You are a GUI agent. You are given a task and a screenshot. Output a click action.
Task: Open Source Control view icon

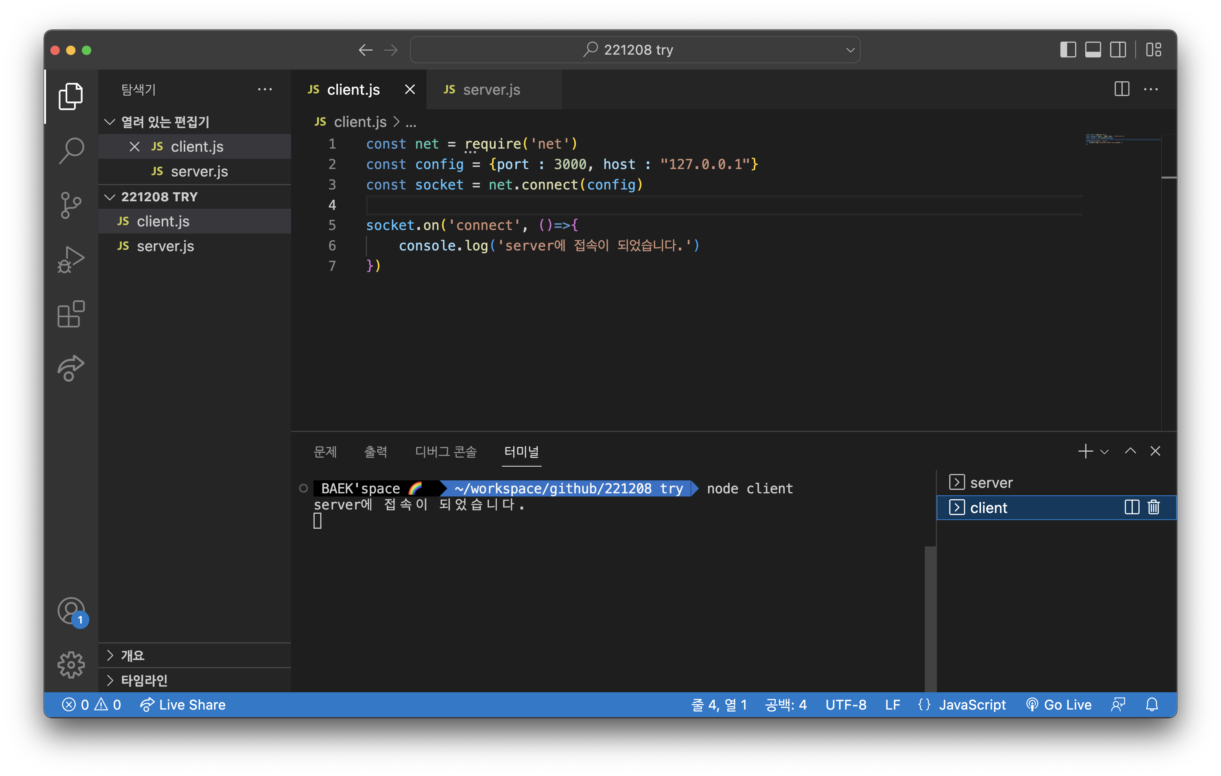pos(71,205)
